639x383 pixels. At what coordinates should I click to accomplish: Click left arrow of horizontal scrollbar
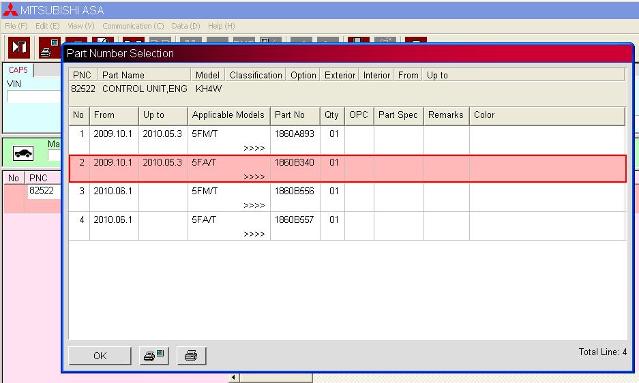(234, 378)
